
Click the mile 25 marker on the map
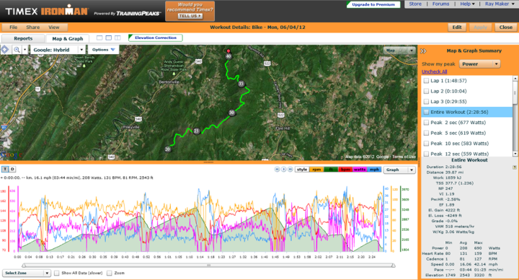click(x=197, y=131)
